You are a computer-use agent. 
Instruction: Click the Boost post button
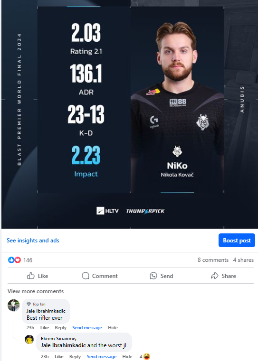click(x=237, y=241)
